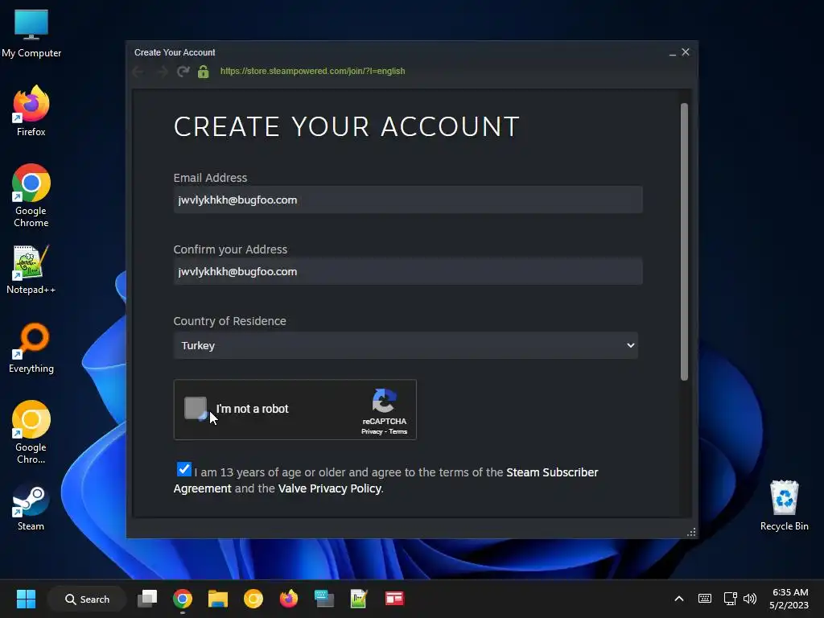Focus the Email Address field
The height and width of the screenshot is (618, 824).
tap(408, 200)
